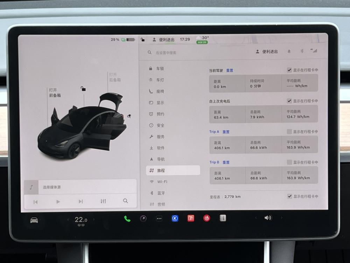Tap the notification bell icon
The height and width of the screenshot is (263, 350).
tap(289, 52)
